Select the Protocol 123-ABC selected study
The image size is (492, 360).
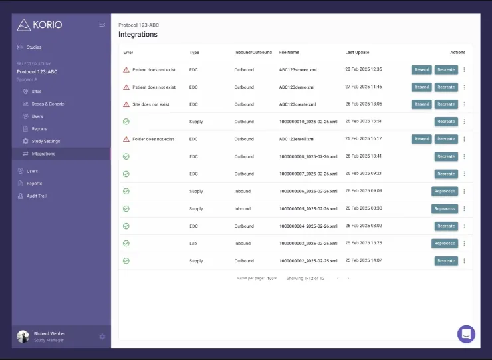pyautogui.click(x=37, y=71)
